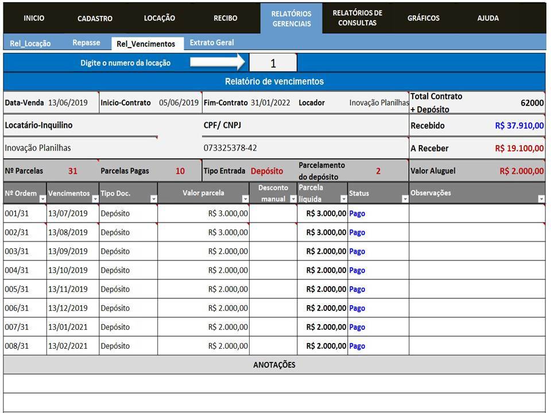Viewport: 551px width, 413px height.
Task: Open RELATÓRIOS DE CONSULTAS menu
Action: point(357,18)
